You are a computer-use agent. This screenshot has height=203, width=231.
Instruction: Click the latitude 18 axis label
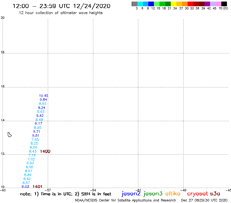(2, 52)
